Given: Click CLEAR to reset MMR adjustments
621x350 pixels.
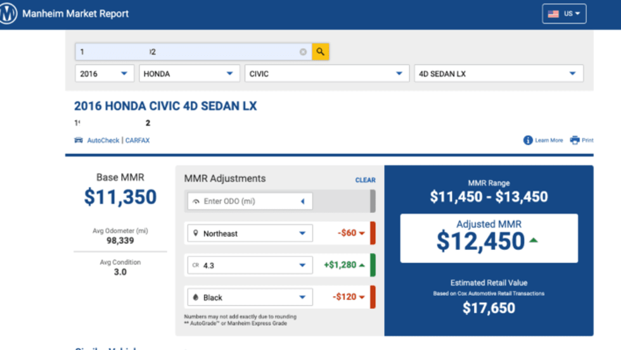Looking at the screenshot, I should [x=365, y=180].
